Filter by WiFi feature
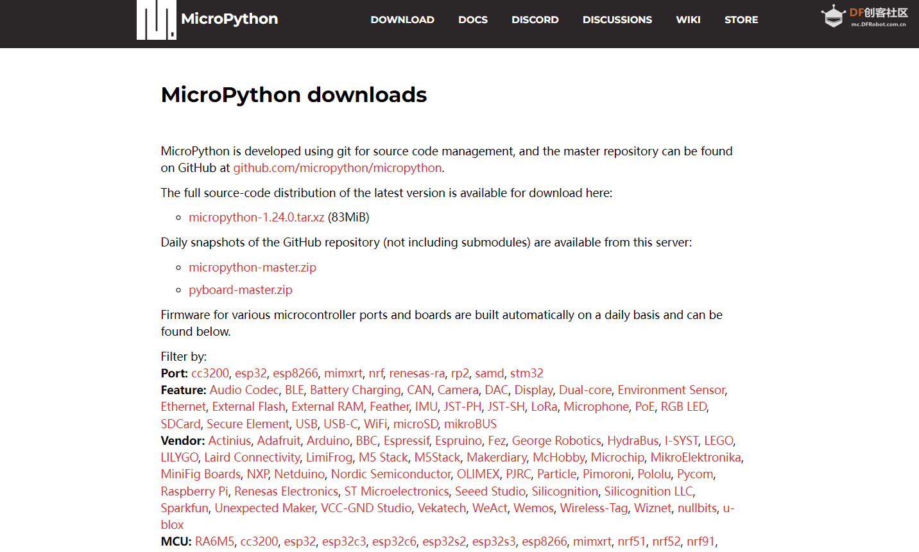 (x=375, y=424)
